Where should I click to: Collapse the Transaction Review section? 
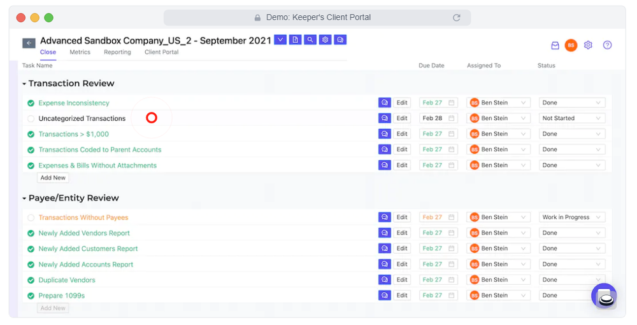24,84
